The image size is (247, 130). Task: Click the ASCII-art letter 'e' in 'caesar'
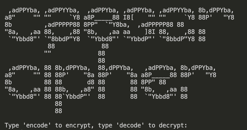click(x=101, y=24)
